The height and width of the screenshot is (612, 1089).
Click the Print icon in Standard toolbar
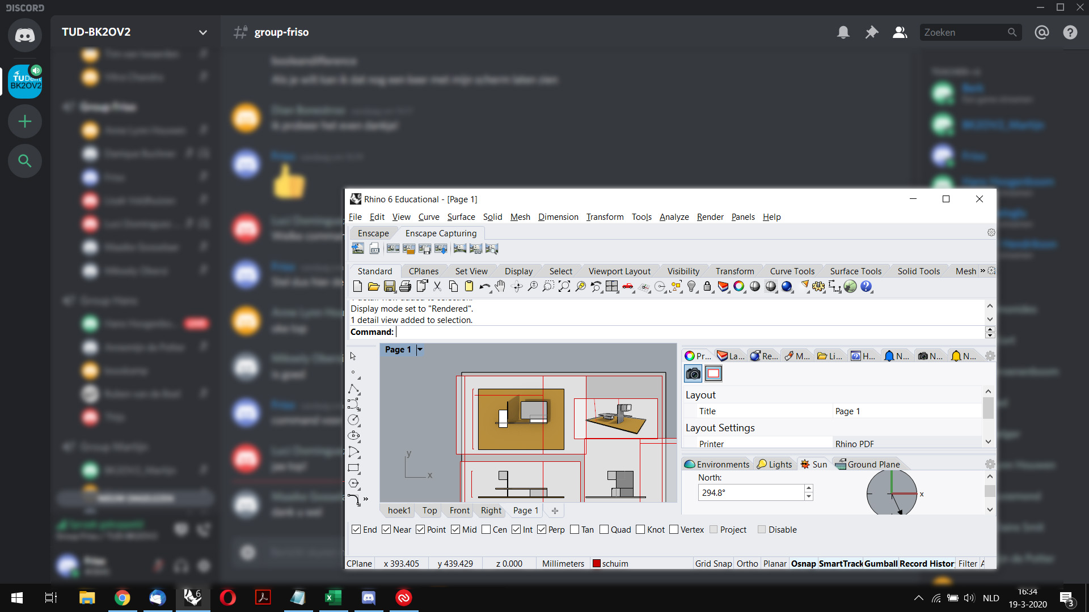click(405, 287)
